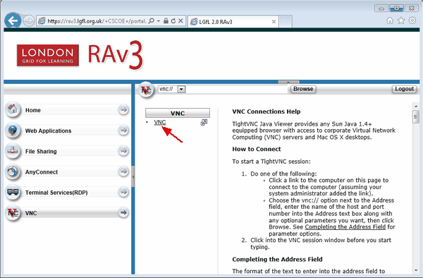Click the File Sharing network icon
The image size is (423, 278).
[x=13, y=150]
